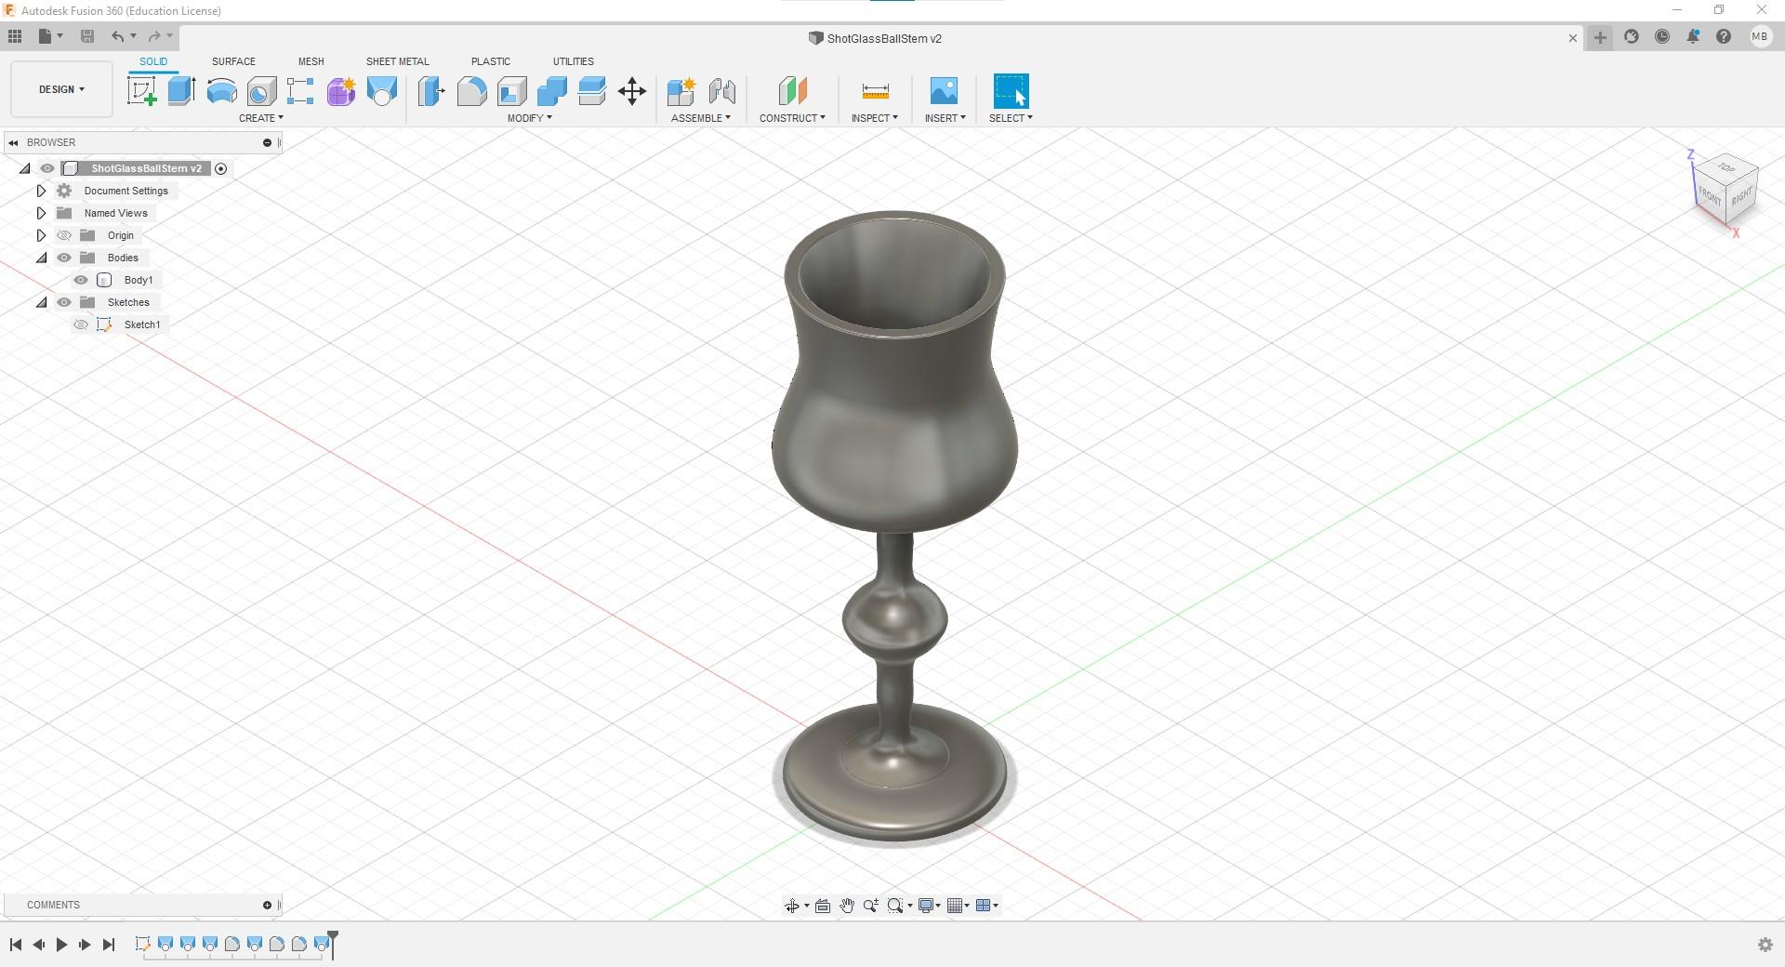Click the TOP face of the ViewCube
The height and width of the screenshot is (967, 1785).
pos(1726,168)
